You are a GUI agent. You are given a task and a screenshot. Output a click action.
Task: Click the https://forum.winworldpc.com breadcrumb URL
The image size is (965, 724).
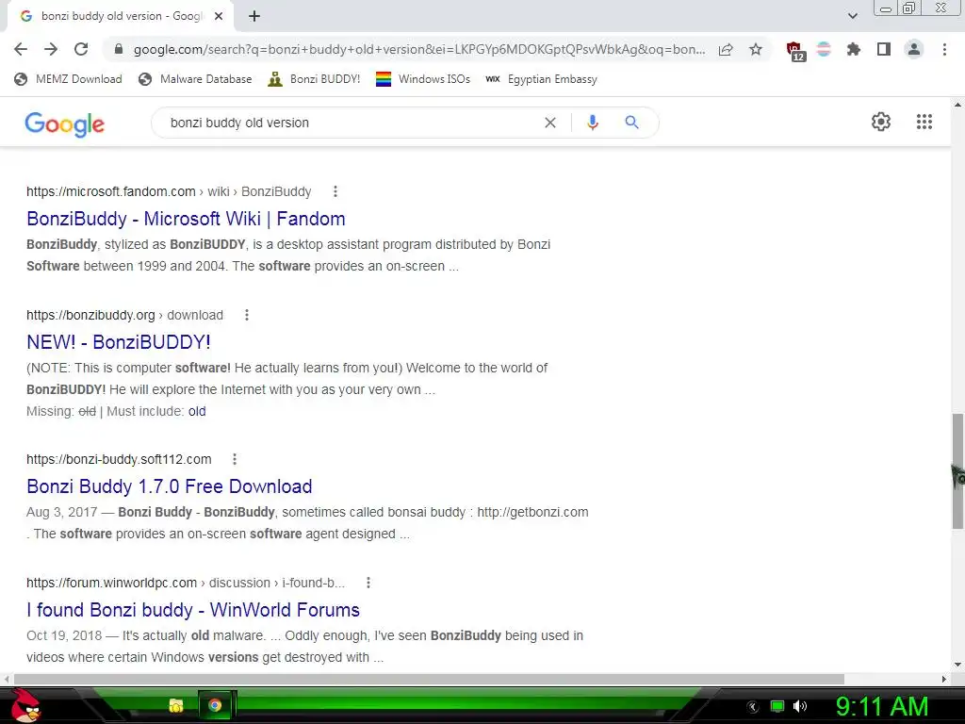111,583
